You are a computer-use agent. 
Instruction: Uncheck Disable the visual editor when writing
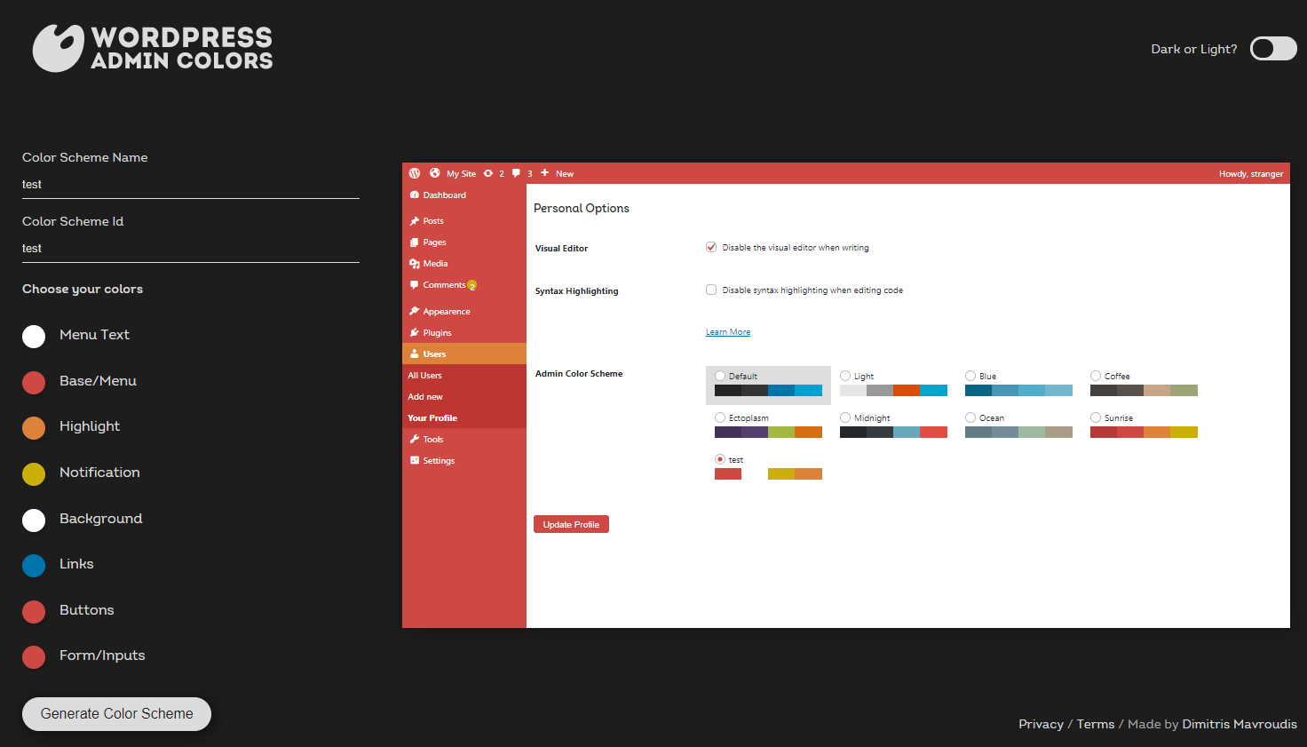710,247
